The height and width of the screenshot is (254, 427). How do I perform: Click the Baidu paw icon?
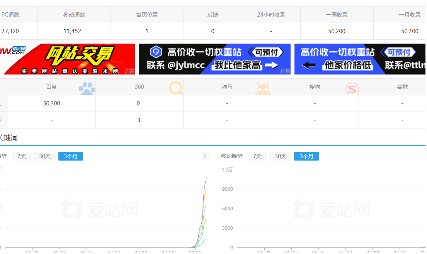pos(87,88)
